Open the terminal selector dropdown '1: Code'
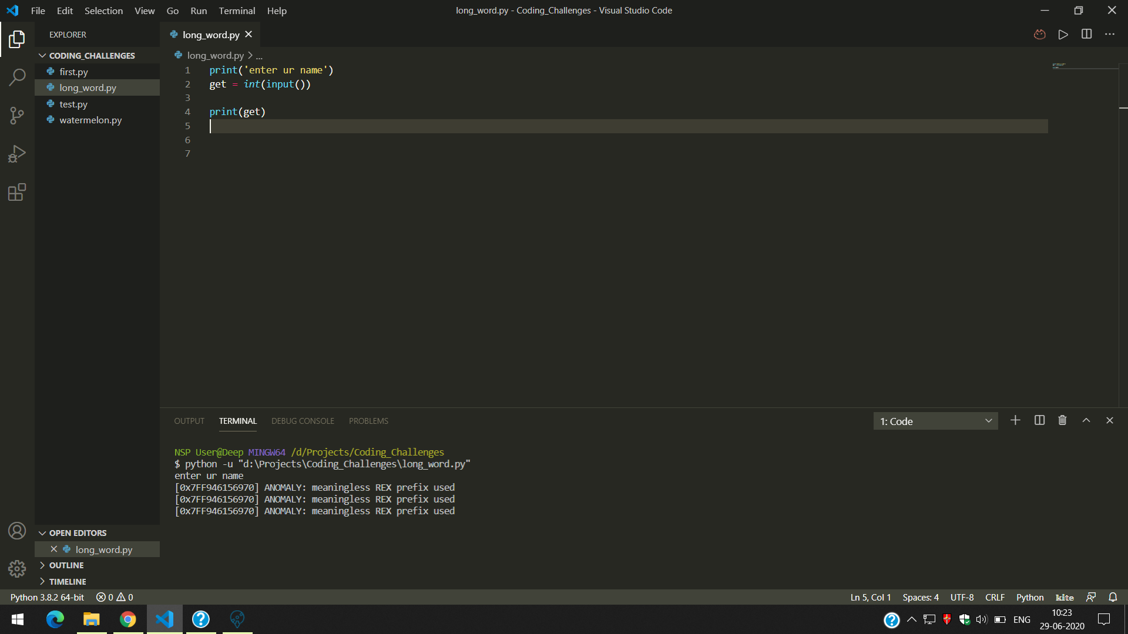This screenshot has width=1128, height=634. (x=935, y=421)
